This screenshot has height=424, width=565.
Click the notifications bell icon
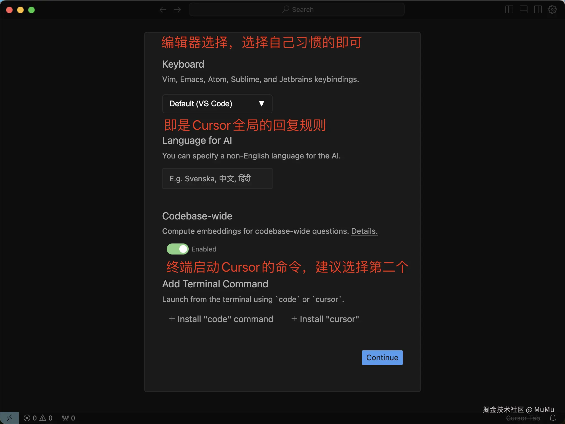point(553,418)
